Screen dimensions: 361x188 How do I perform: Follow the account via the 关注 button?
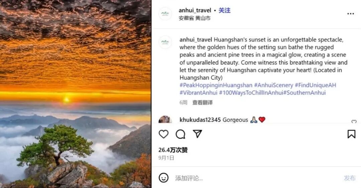pos(224,10)
